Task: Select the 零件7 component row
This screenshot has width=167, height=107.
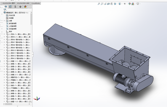Action: point(18,42)
